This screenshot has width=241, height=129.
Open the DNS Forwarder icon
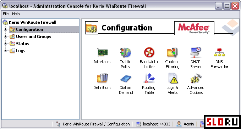[x=219, y=52]
